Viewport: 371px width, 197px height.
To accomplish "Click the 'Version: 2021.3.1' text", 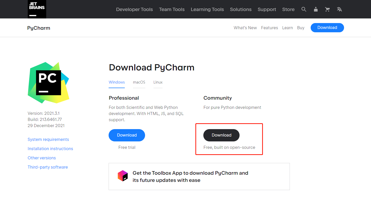I will pyautogui.click(x=44, y=113).
